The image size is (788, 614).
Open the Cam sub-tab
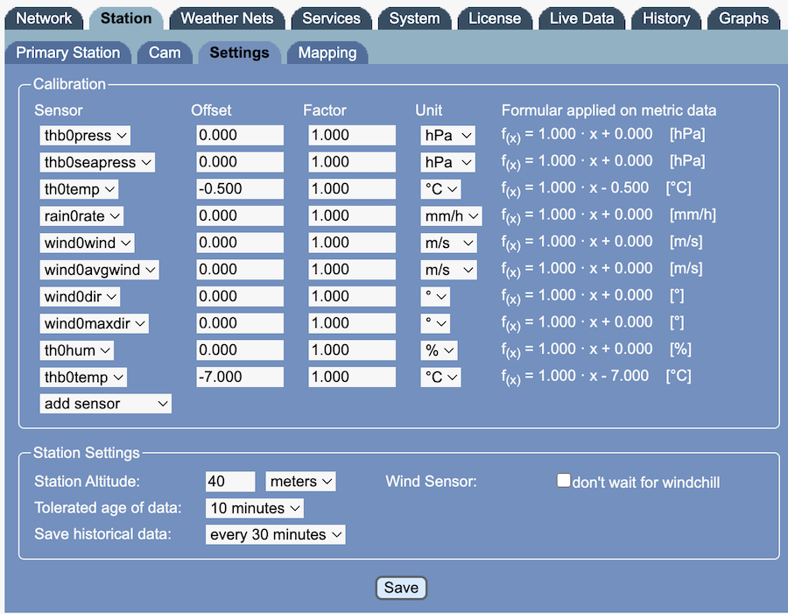[165, 53]
